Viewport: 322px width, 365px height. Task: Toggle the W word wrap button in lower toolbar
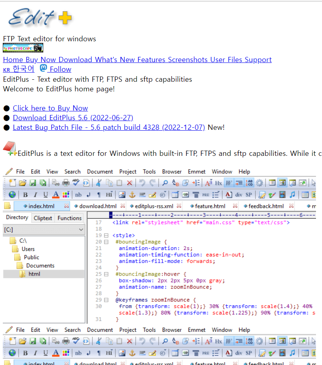[x=229, y=341]
